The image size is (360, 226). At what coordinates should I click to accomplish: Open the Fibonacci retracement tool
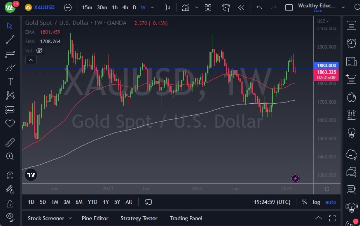(x=10, y=54)
